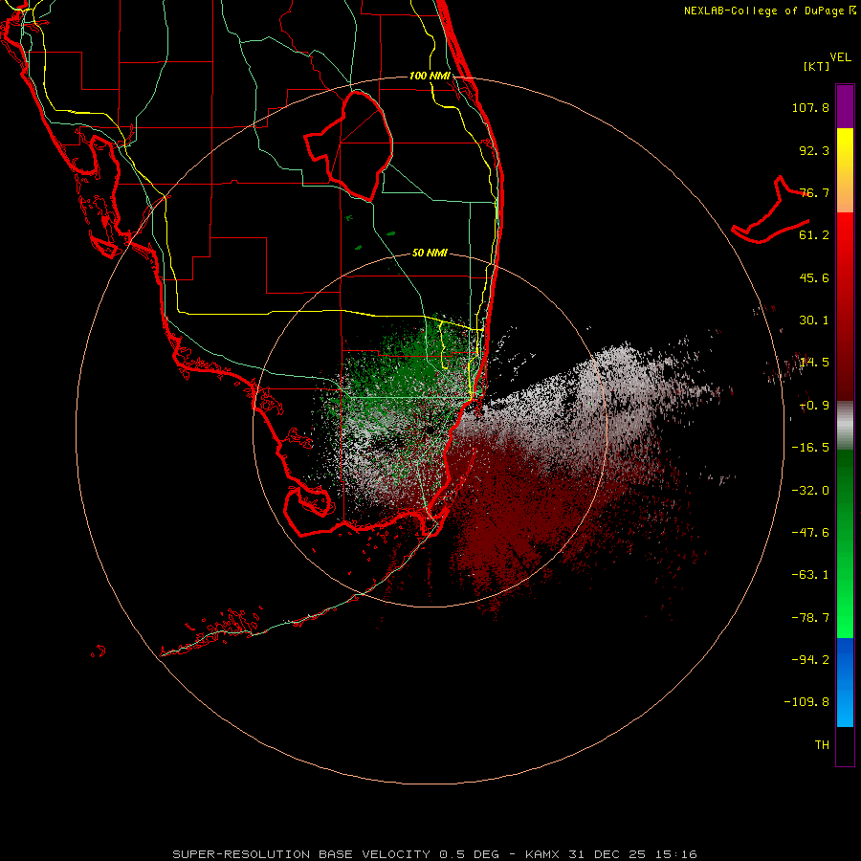
Task: Click the 107.8 velocity scale value
Action: pos(810,107)
